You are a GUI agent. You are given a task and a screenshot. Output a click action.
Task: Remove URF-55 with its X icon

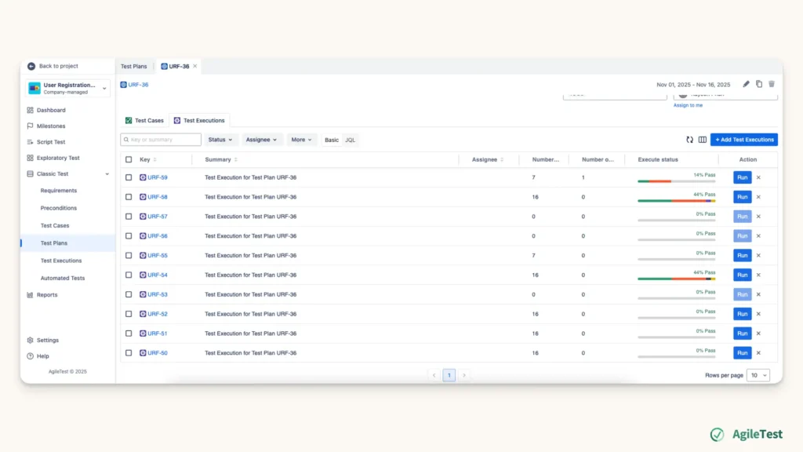pos(758,255)
